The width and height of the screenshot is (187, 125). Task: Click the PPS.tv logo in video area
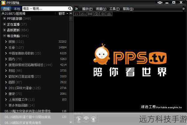(130, 54)
